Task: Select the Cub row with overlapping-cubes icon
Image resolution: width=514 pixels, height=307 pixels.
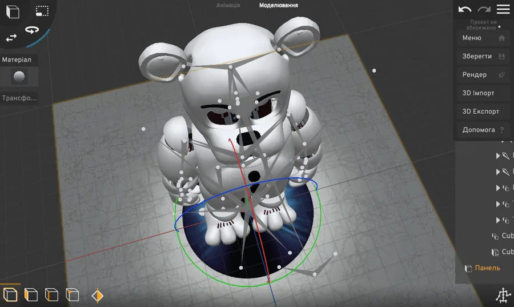Action: 503,236
